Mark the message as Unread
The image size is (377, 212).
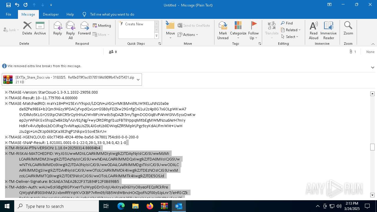coord(223,30)
